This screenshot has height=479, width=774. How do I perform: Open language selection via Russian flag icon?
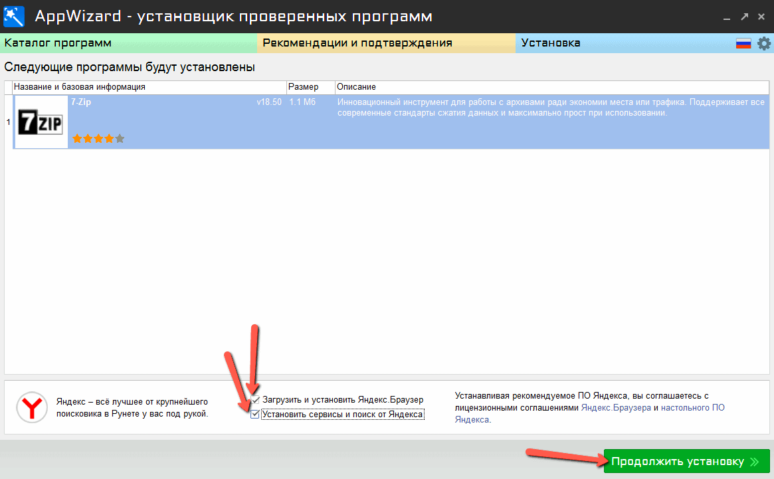tap(743, 44)
